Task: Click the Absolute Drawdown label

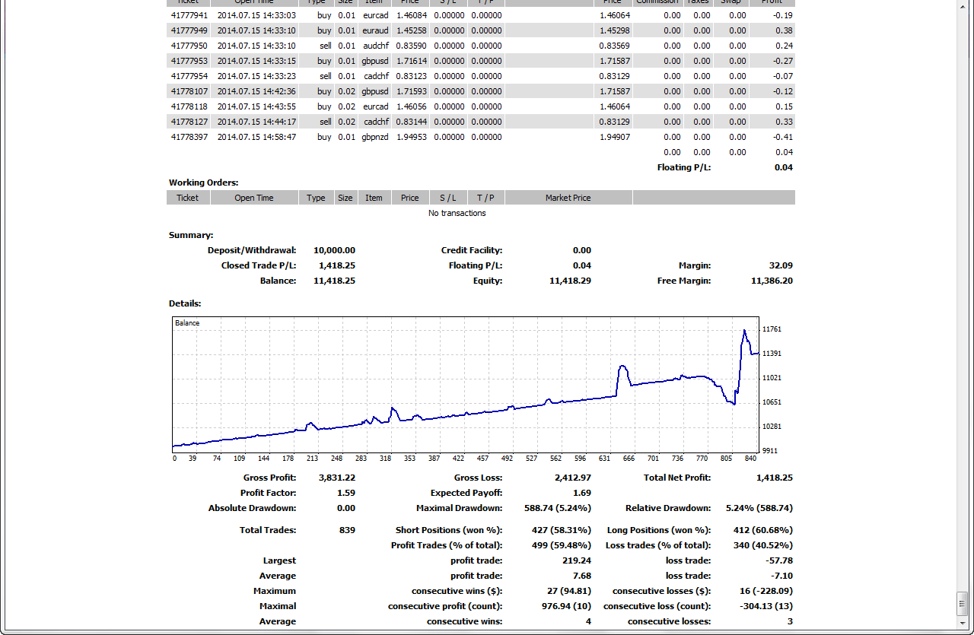Action: click(253, 508)
